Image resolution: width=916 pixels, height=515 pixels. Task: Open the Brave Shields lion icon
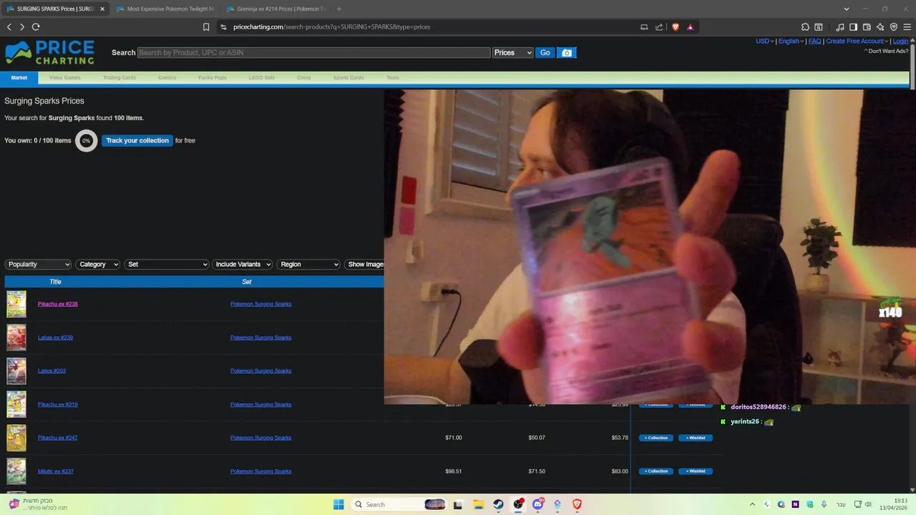coord(675,26)
